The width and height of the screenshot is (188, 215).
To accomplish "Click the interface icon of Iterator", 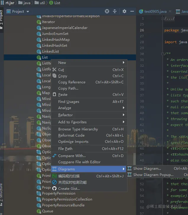I will [39, 22].
